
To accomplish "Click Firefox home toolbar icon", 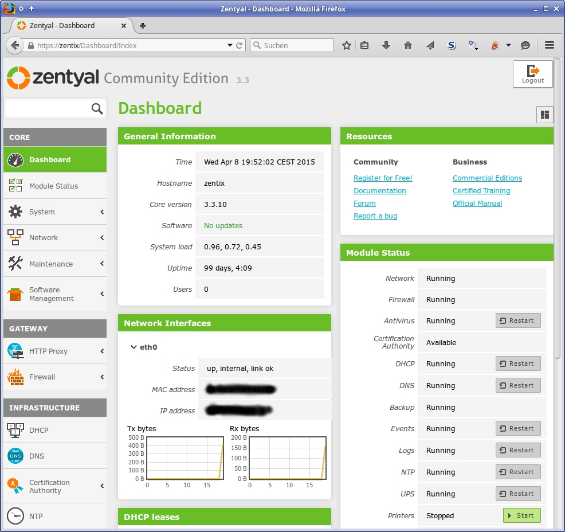I will (x=408, y=45).
